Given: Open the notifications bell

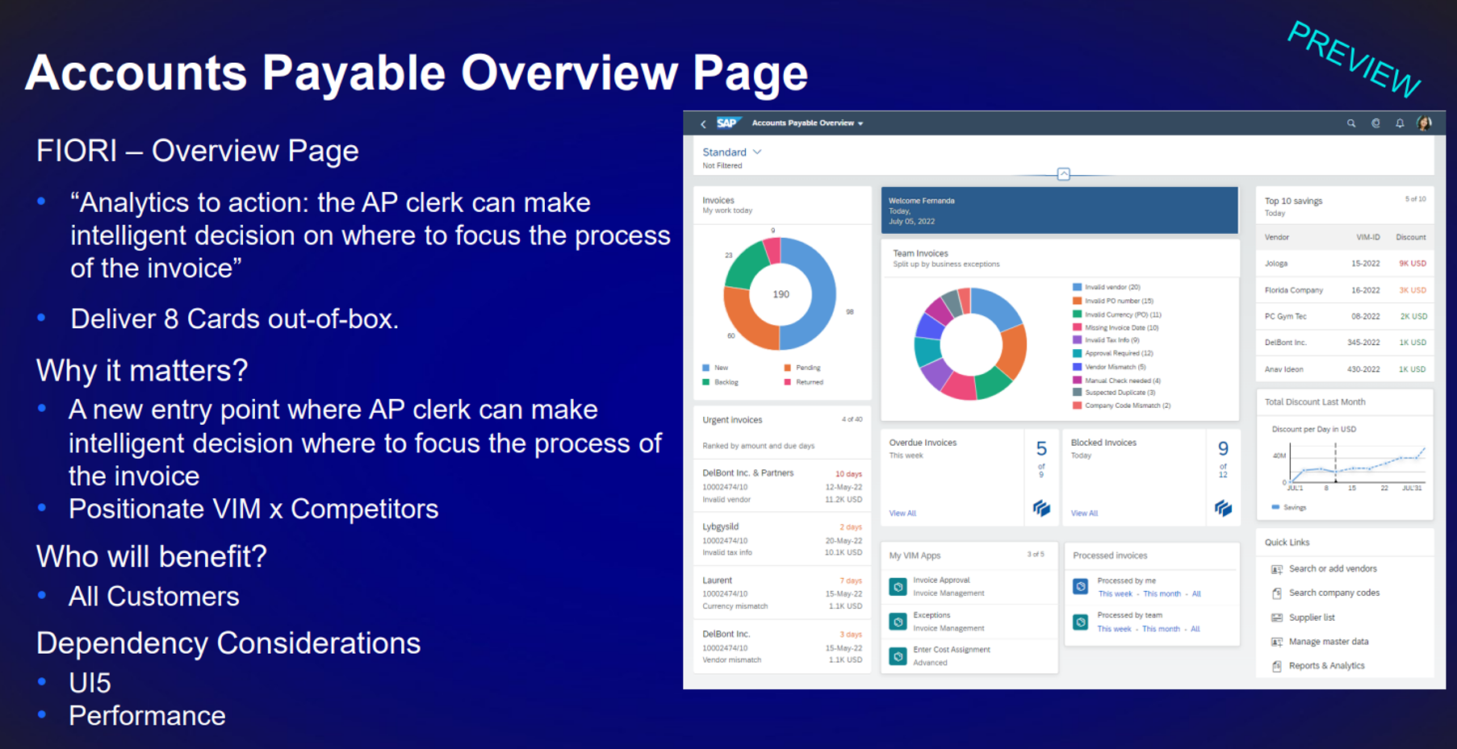Looking at the screenshot, I should (1400, 123).
